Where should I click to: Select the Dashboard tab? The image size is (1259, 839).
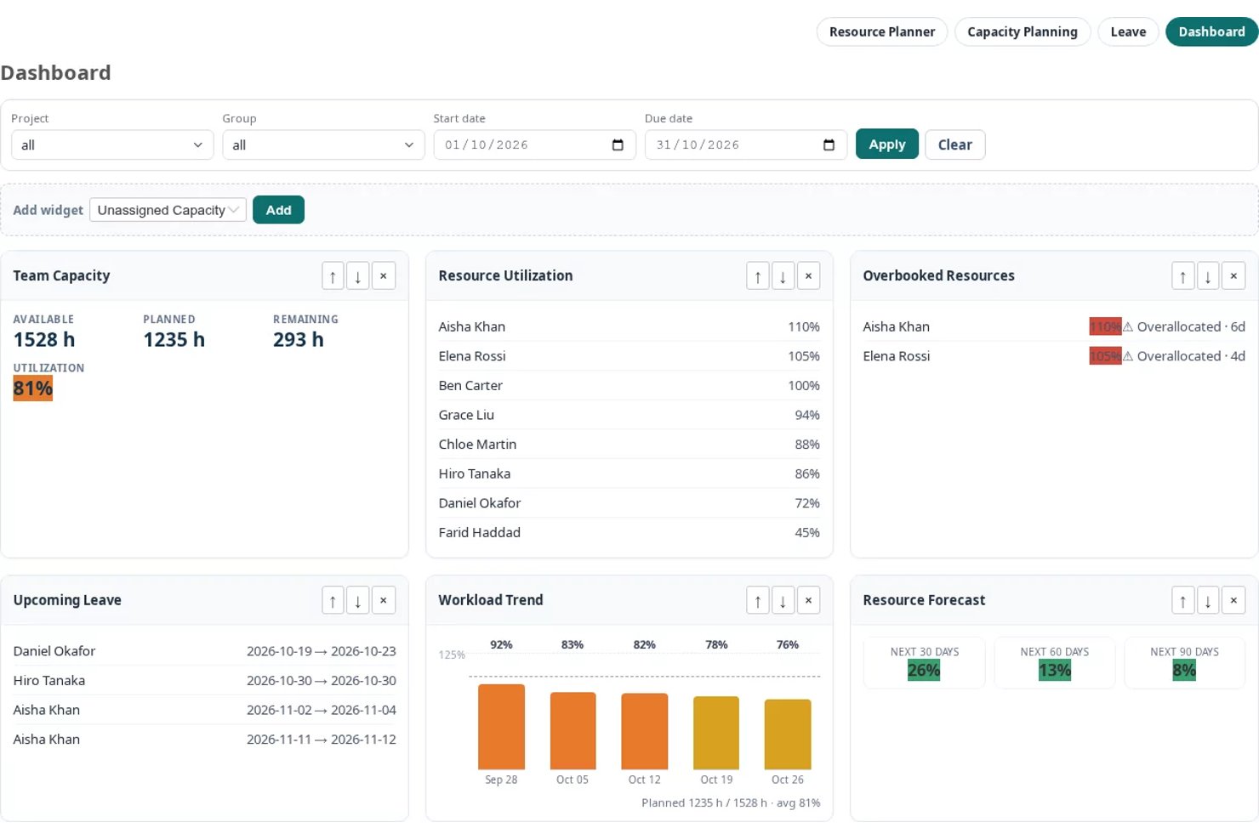(1211, 32)
